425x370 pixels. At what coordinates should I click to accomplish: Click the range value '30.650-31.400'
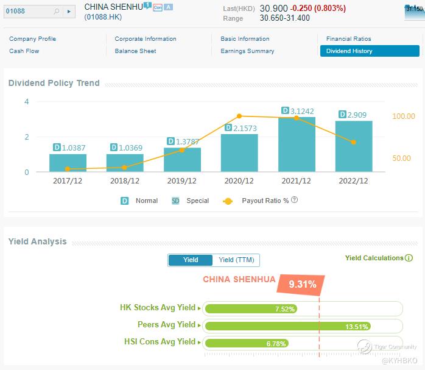(x=284, y=18)
